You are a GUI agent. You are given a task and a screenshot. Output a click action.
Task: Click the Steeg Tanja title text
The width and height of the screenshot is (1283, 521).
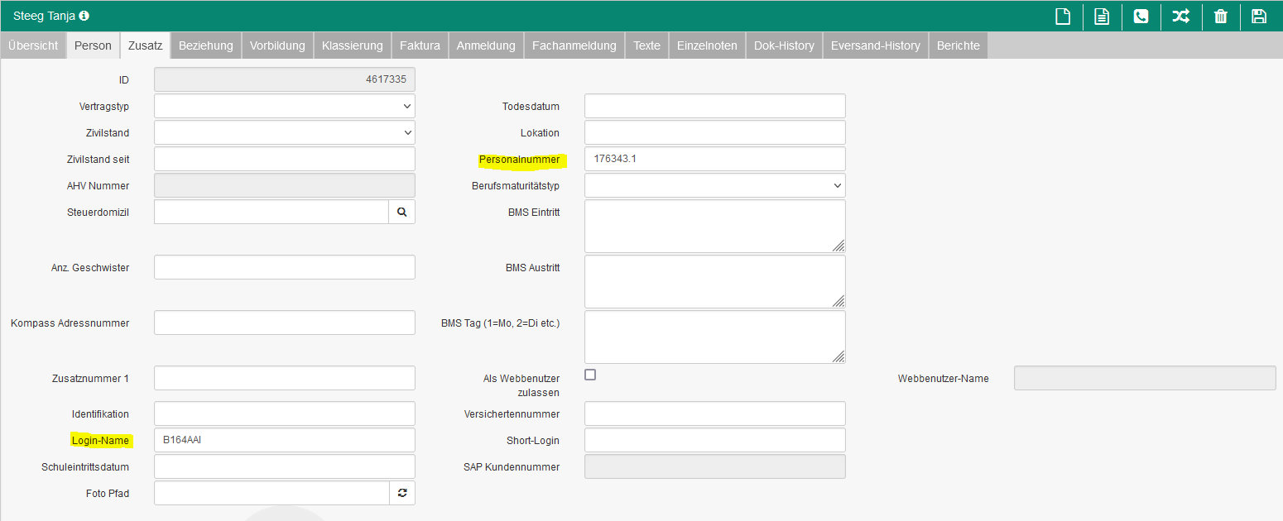click(x=44, y=16)
